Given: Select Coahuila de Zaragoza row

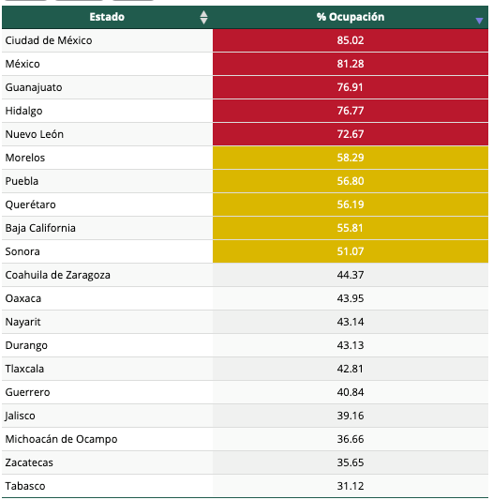Looking at the screenshot, I should 245,275.
